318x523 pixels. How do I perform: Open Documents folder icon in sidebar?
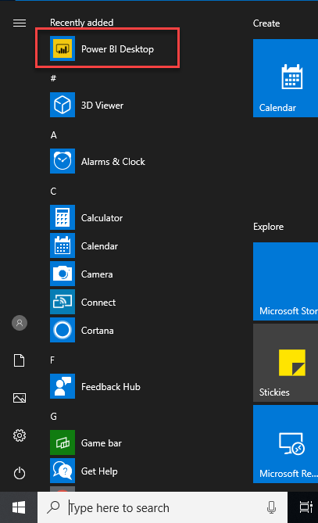pos(20,360)
